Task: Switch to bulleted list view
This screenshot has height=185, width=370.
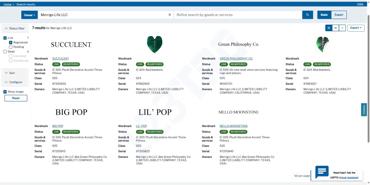Action: point(335,28)
